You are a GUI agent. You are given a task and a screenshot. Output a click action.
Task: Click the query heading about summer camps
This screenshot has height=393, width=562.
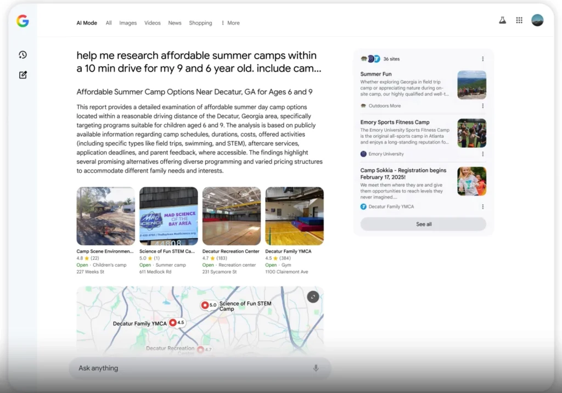click(x=199, y=61)
